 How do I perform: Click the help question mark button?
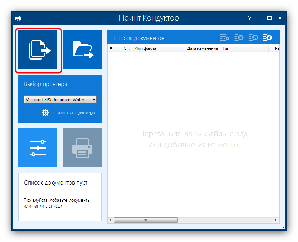pos(249,18)
